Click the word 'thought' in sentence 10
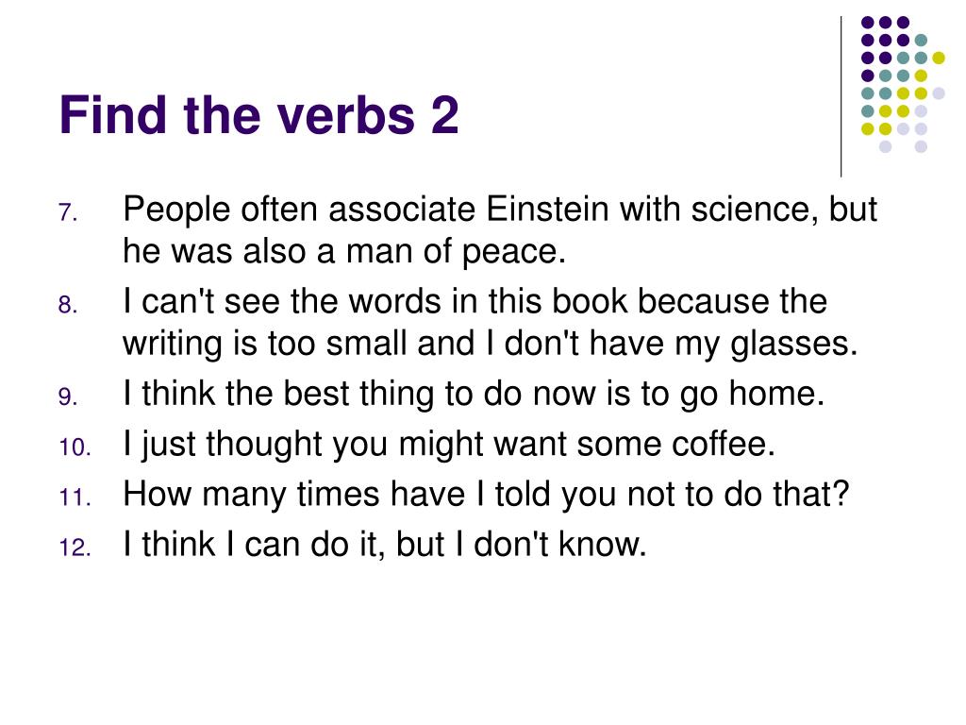Image resolution: width=966 pixels, height=725 pixels. [x=264, y=446]
